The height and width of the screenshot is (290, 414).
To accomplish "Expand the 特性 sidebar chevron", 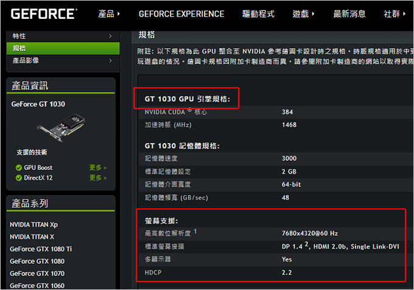I will point(110,36).
